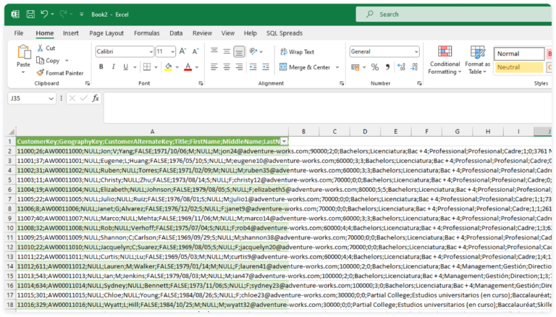Open the filter dropdown in header cell A1
This screenshot has height=317, width=556.
click(x=284, y=141)
